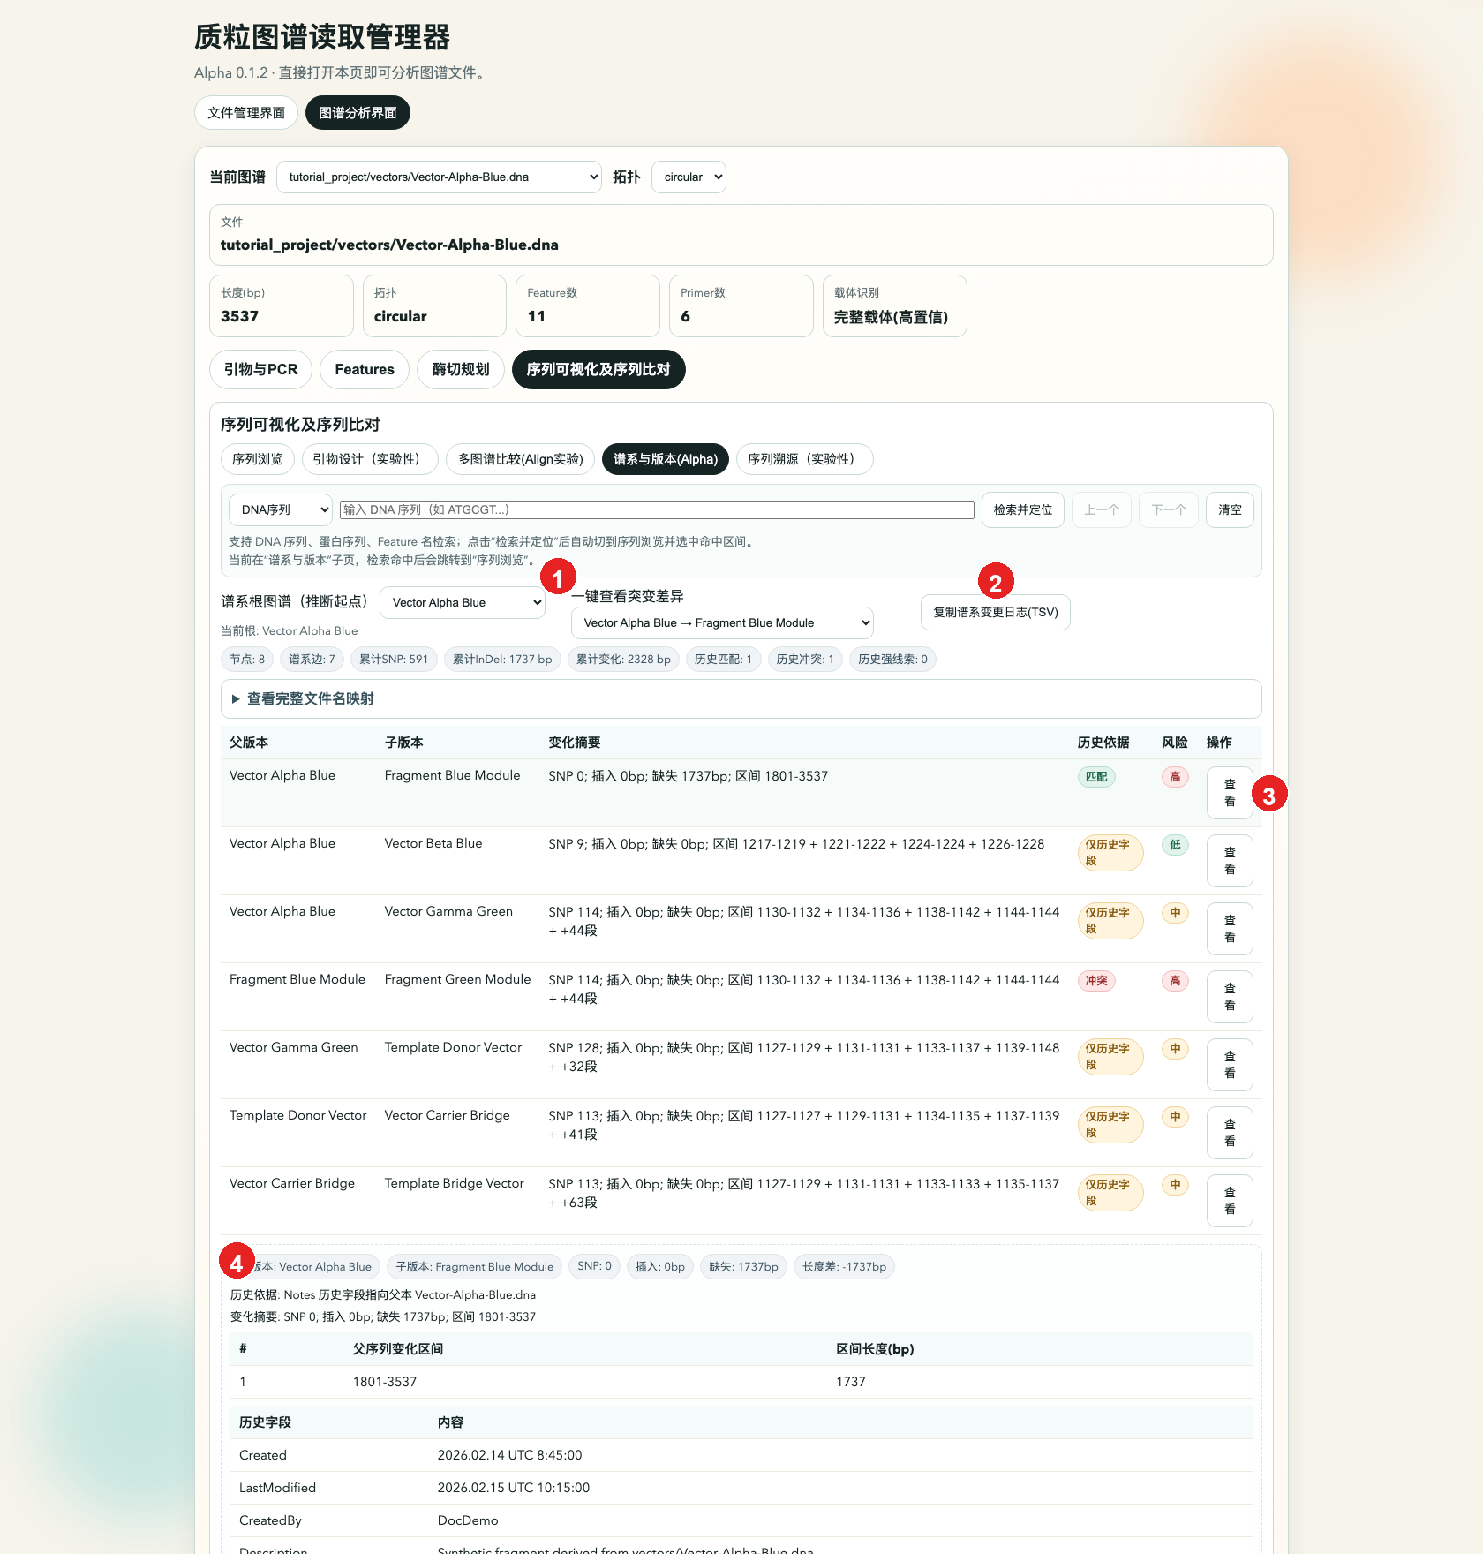This screenshot has height=1554, width=1483.
Task: Open the 拓扑 circular dropdown
Action: coord(689,177)
